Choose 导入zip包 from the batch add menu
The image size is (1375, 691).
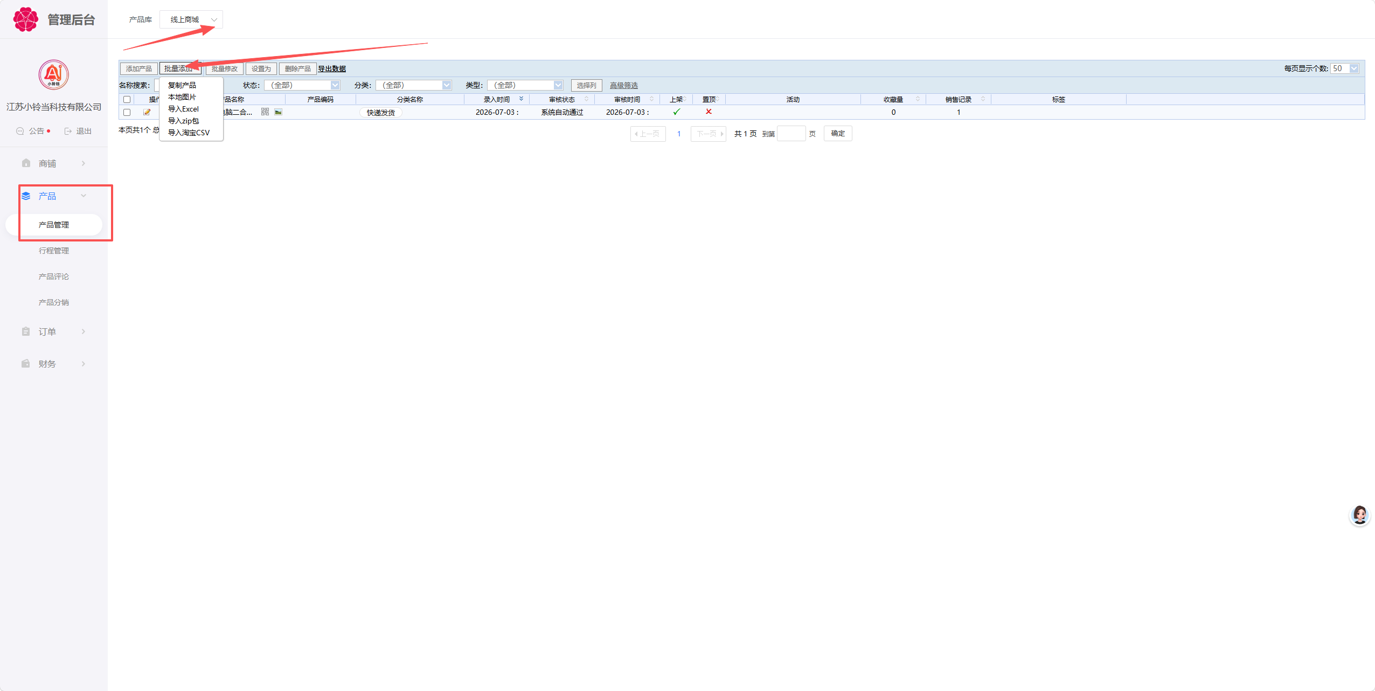pyautogui.click(x=183, y=121)
